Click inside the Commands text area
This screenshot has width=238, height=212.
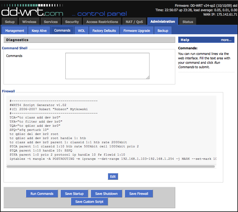click(107, 66)
